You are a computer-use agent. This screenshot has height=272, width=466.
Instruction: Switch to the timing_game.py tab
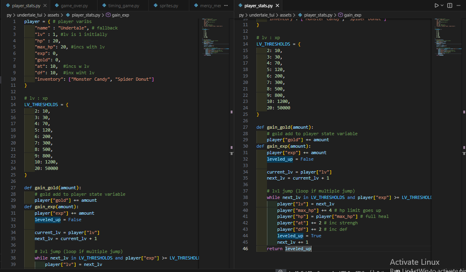coord(123,6)
